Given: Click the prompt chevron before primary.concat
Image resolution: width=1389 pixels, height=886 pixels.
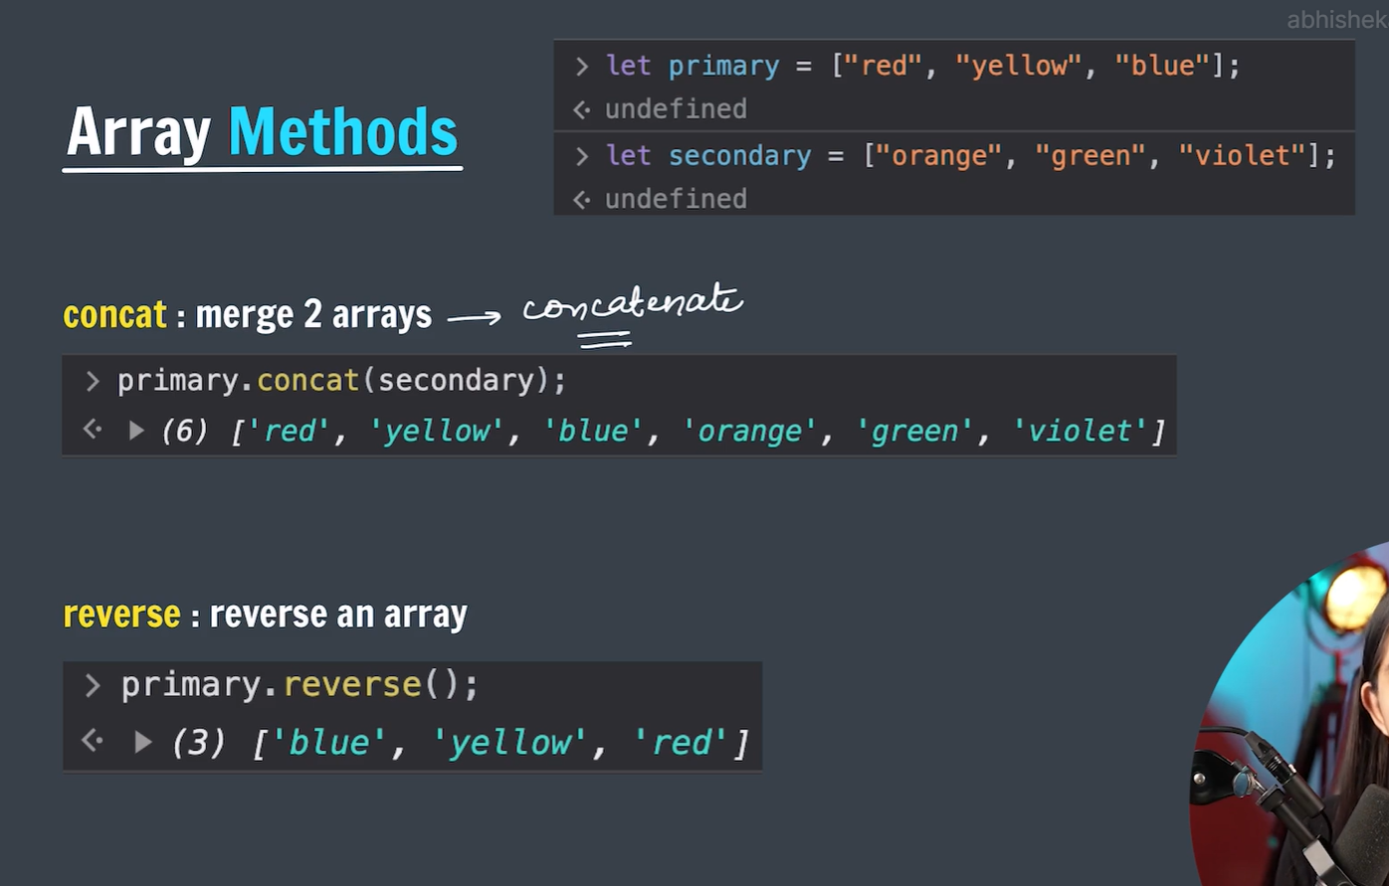Looking at the screenshot, I should click(x=93, y=381).
